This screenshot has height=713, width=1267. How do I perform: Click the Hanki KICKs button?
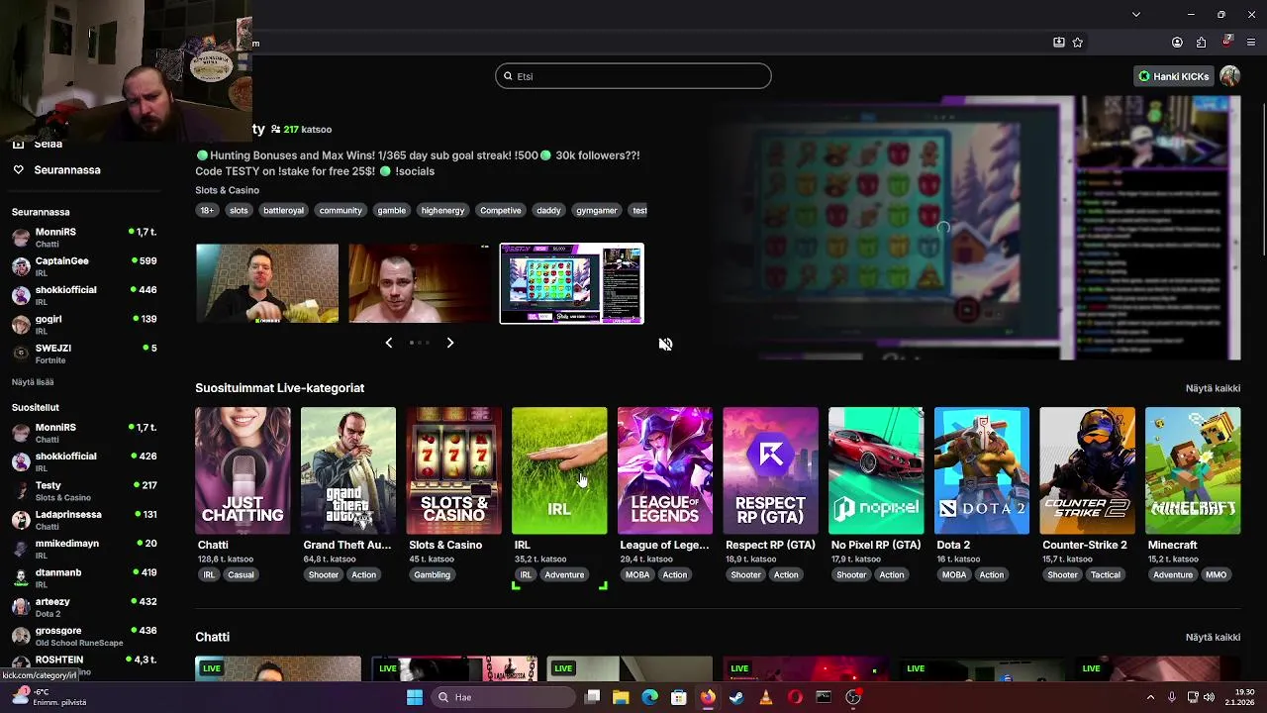point(1174,76)
